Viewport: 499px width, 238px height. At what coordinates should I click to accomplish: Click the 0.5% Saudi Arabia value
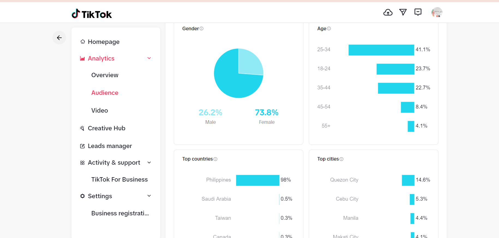coord(286,199)
